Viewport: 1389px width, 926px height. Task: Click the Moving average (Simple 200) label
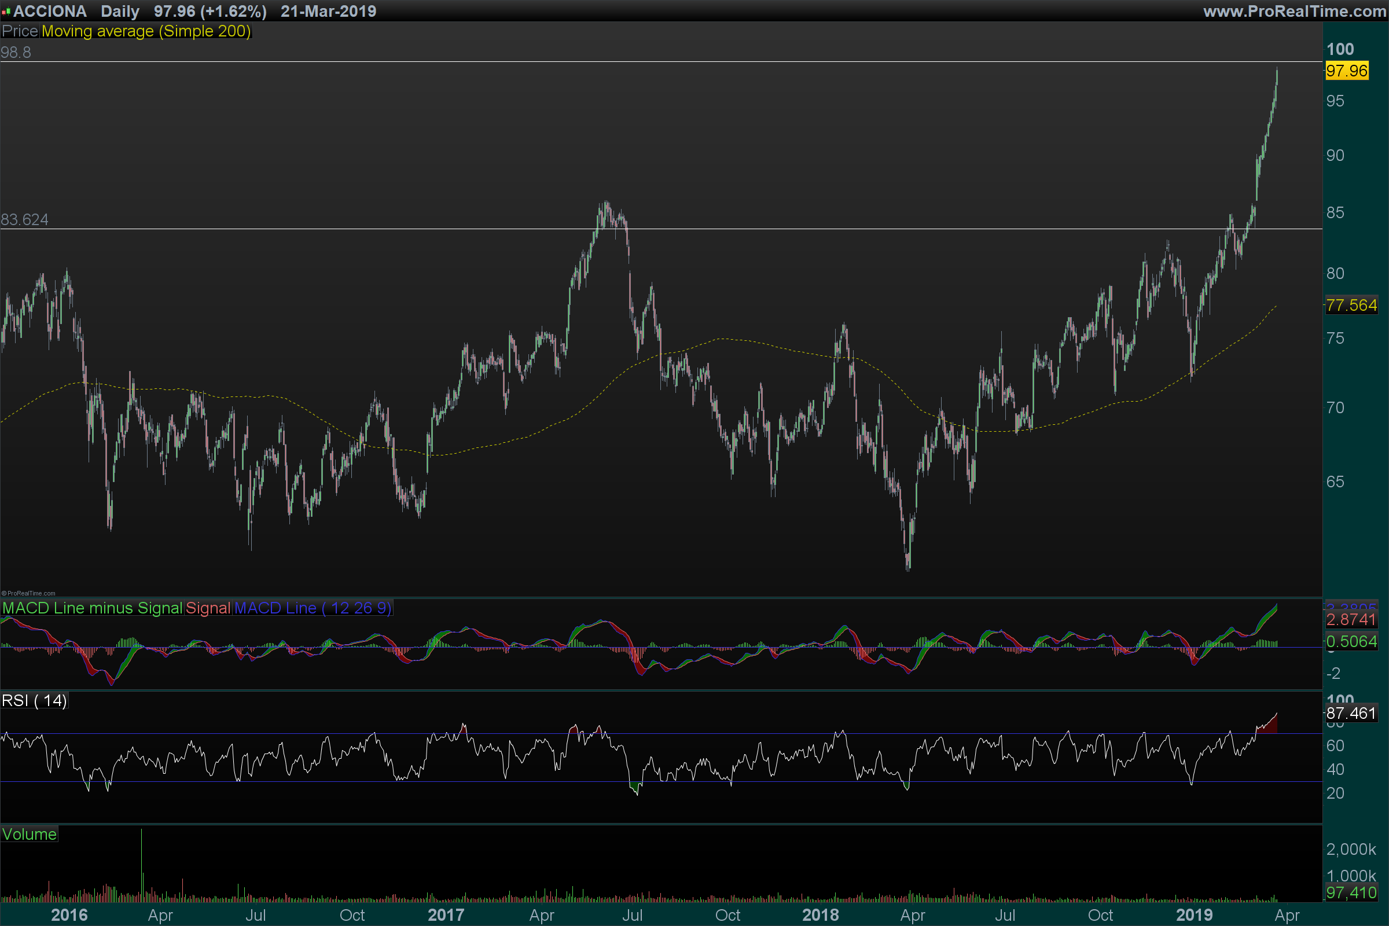(x=146, y=31)
